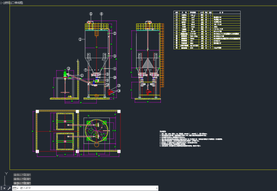Image resolution: width=277 pixels, height=191 pixels.
Task: Select the red pump in front elevation
Action: pyautogui.click(x=110, y=92)
